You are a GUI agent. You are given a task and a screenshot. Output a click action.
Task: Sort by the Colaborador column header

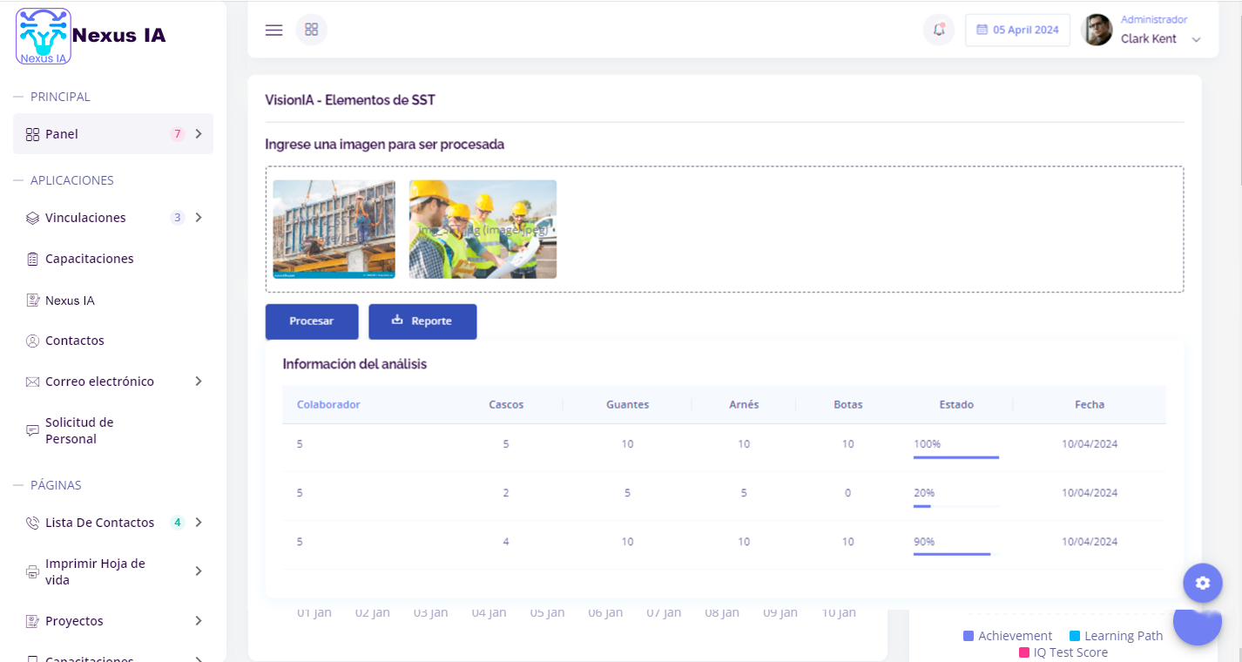click(328, 404)
